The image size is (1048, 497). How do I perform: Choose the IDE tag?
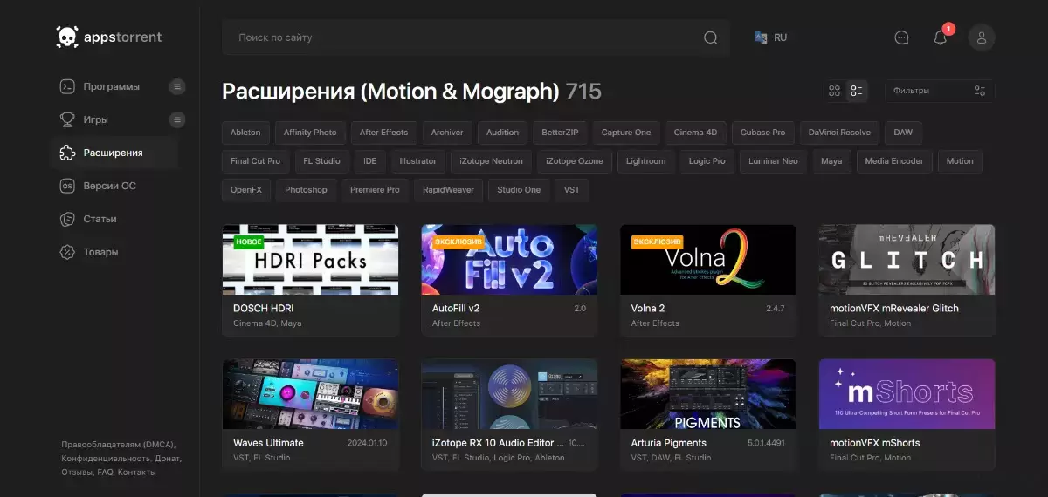coord(370,161)
